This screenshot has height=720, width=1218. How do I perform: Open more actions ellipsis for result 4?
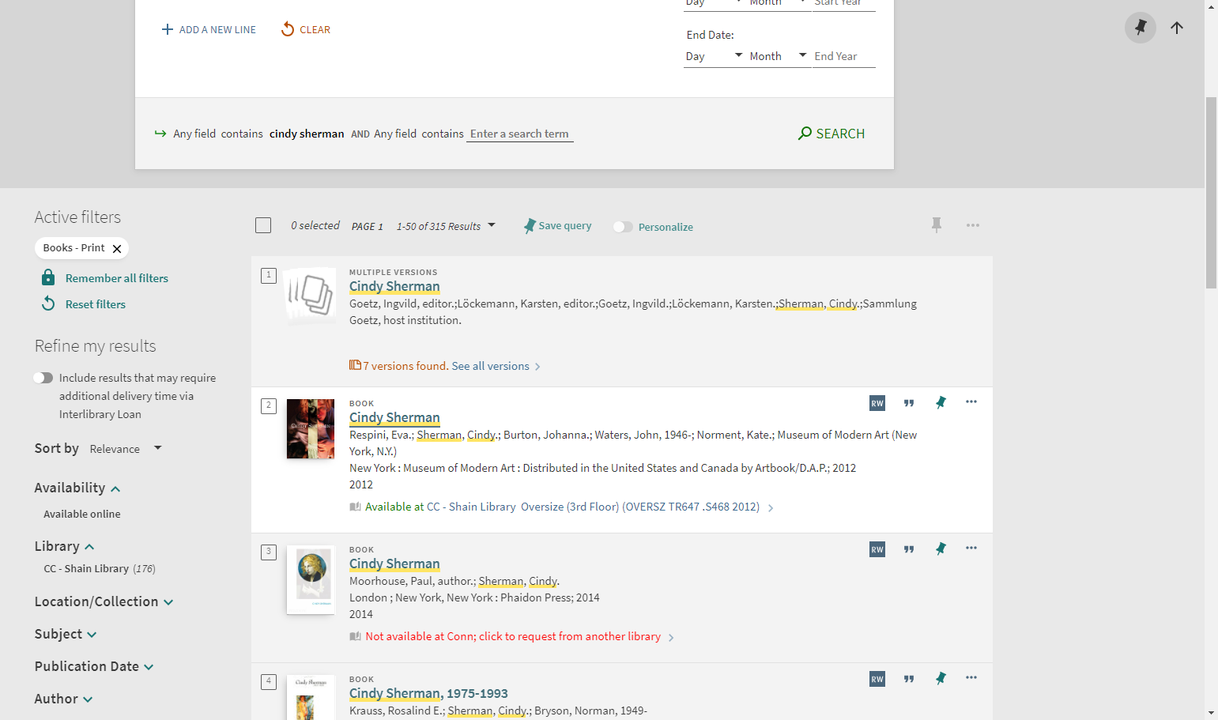(x=971, y=678)
